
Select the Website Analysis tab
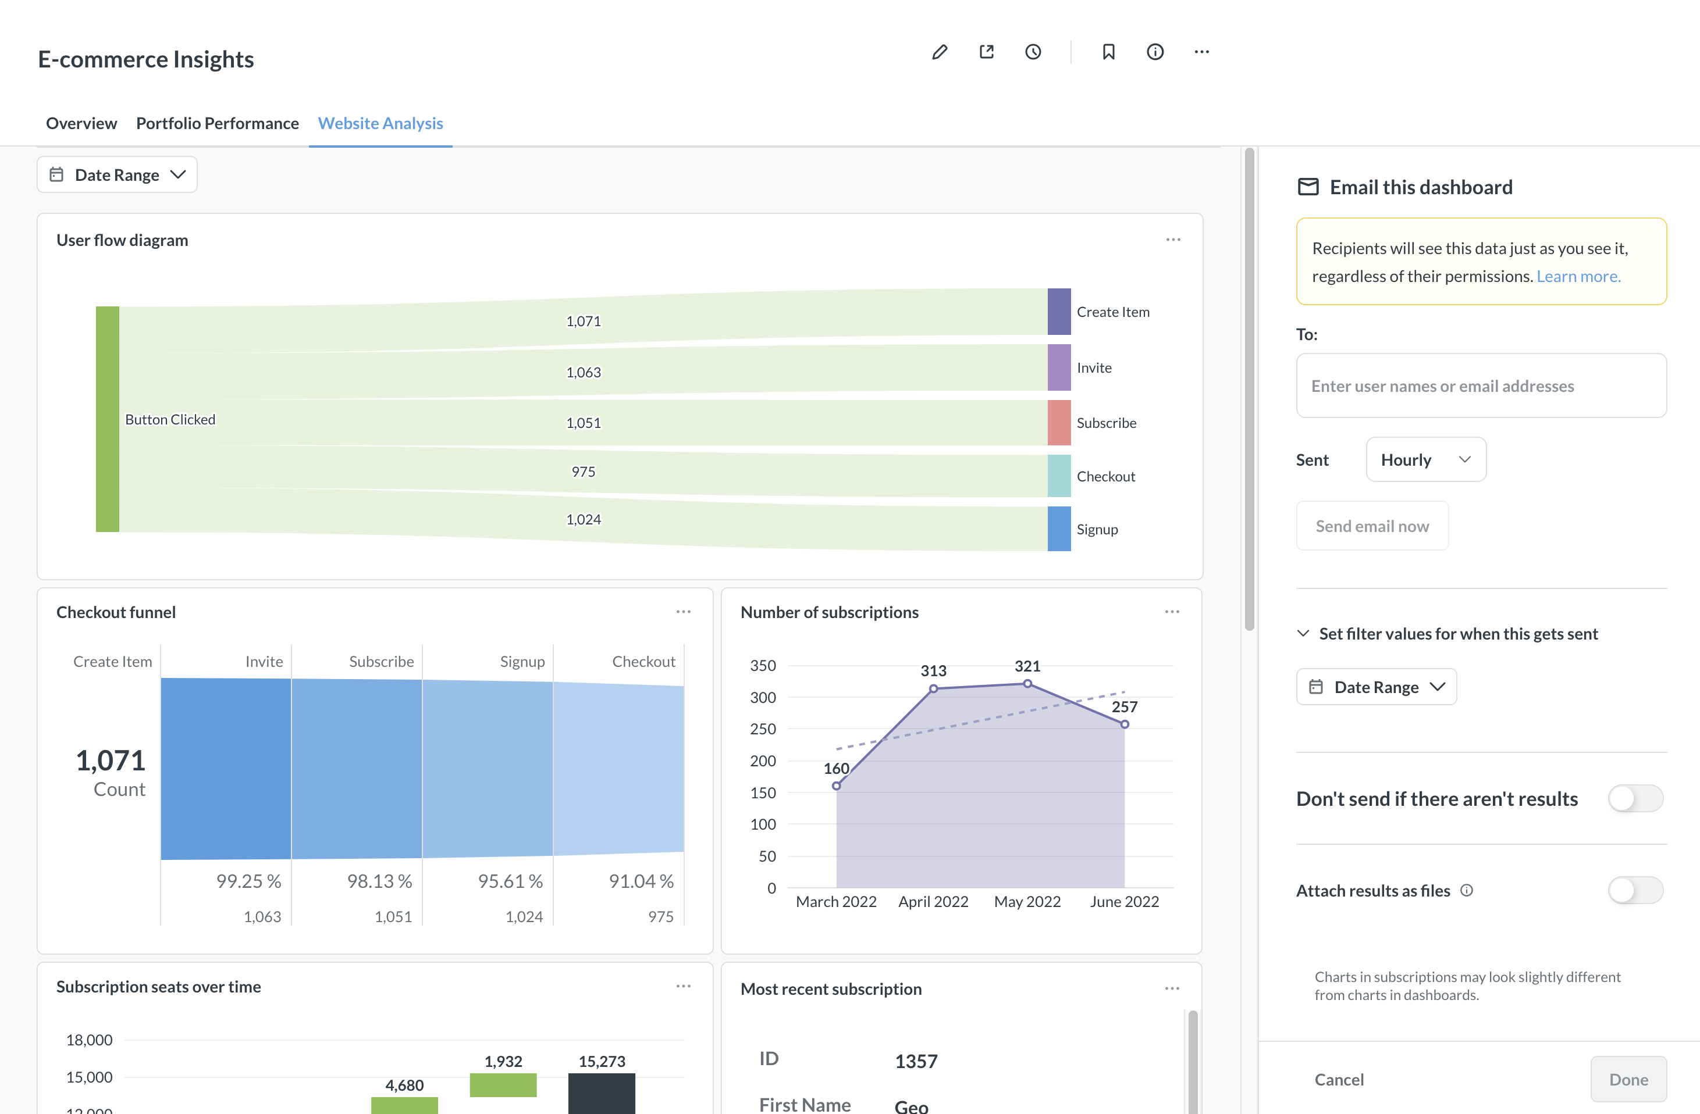coord(380,123)
